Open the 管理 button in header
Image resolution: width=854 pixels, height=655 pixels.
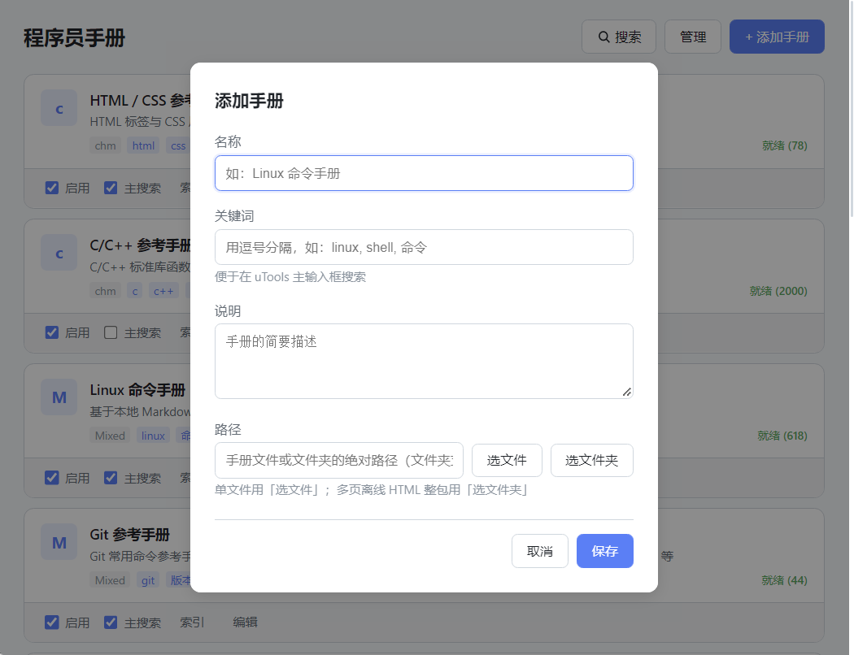(692, 37)
